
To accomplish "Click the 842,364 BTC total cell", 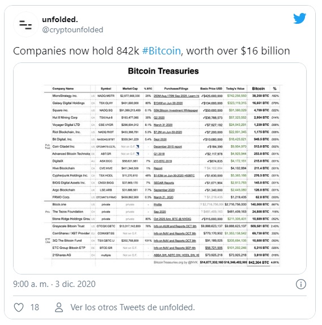I will coord(259,263).
